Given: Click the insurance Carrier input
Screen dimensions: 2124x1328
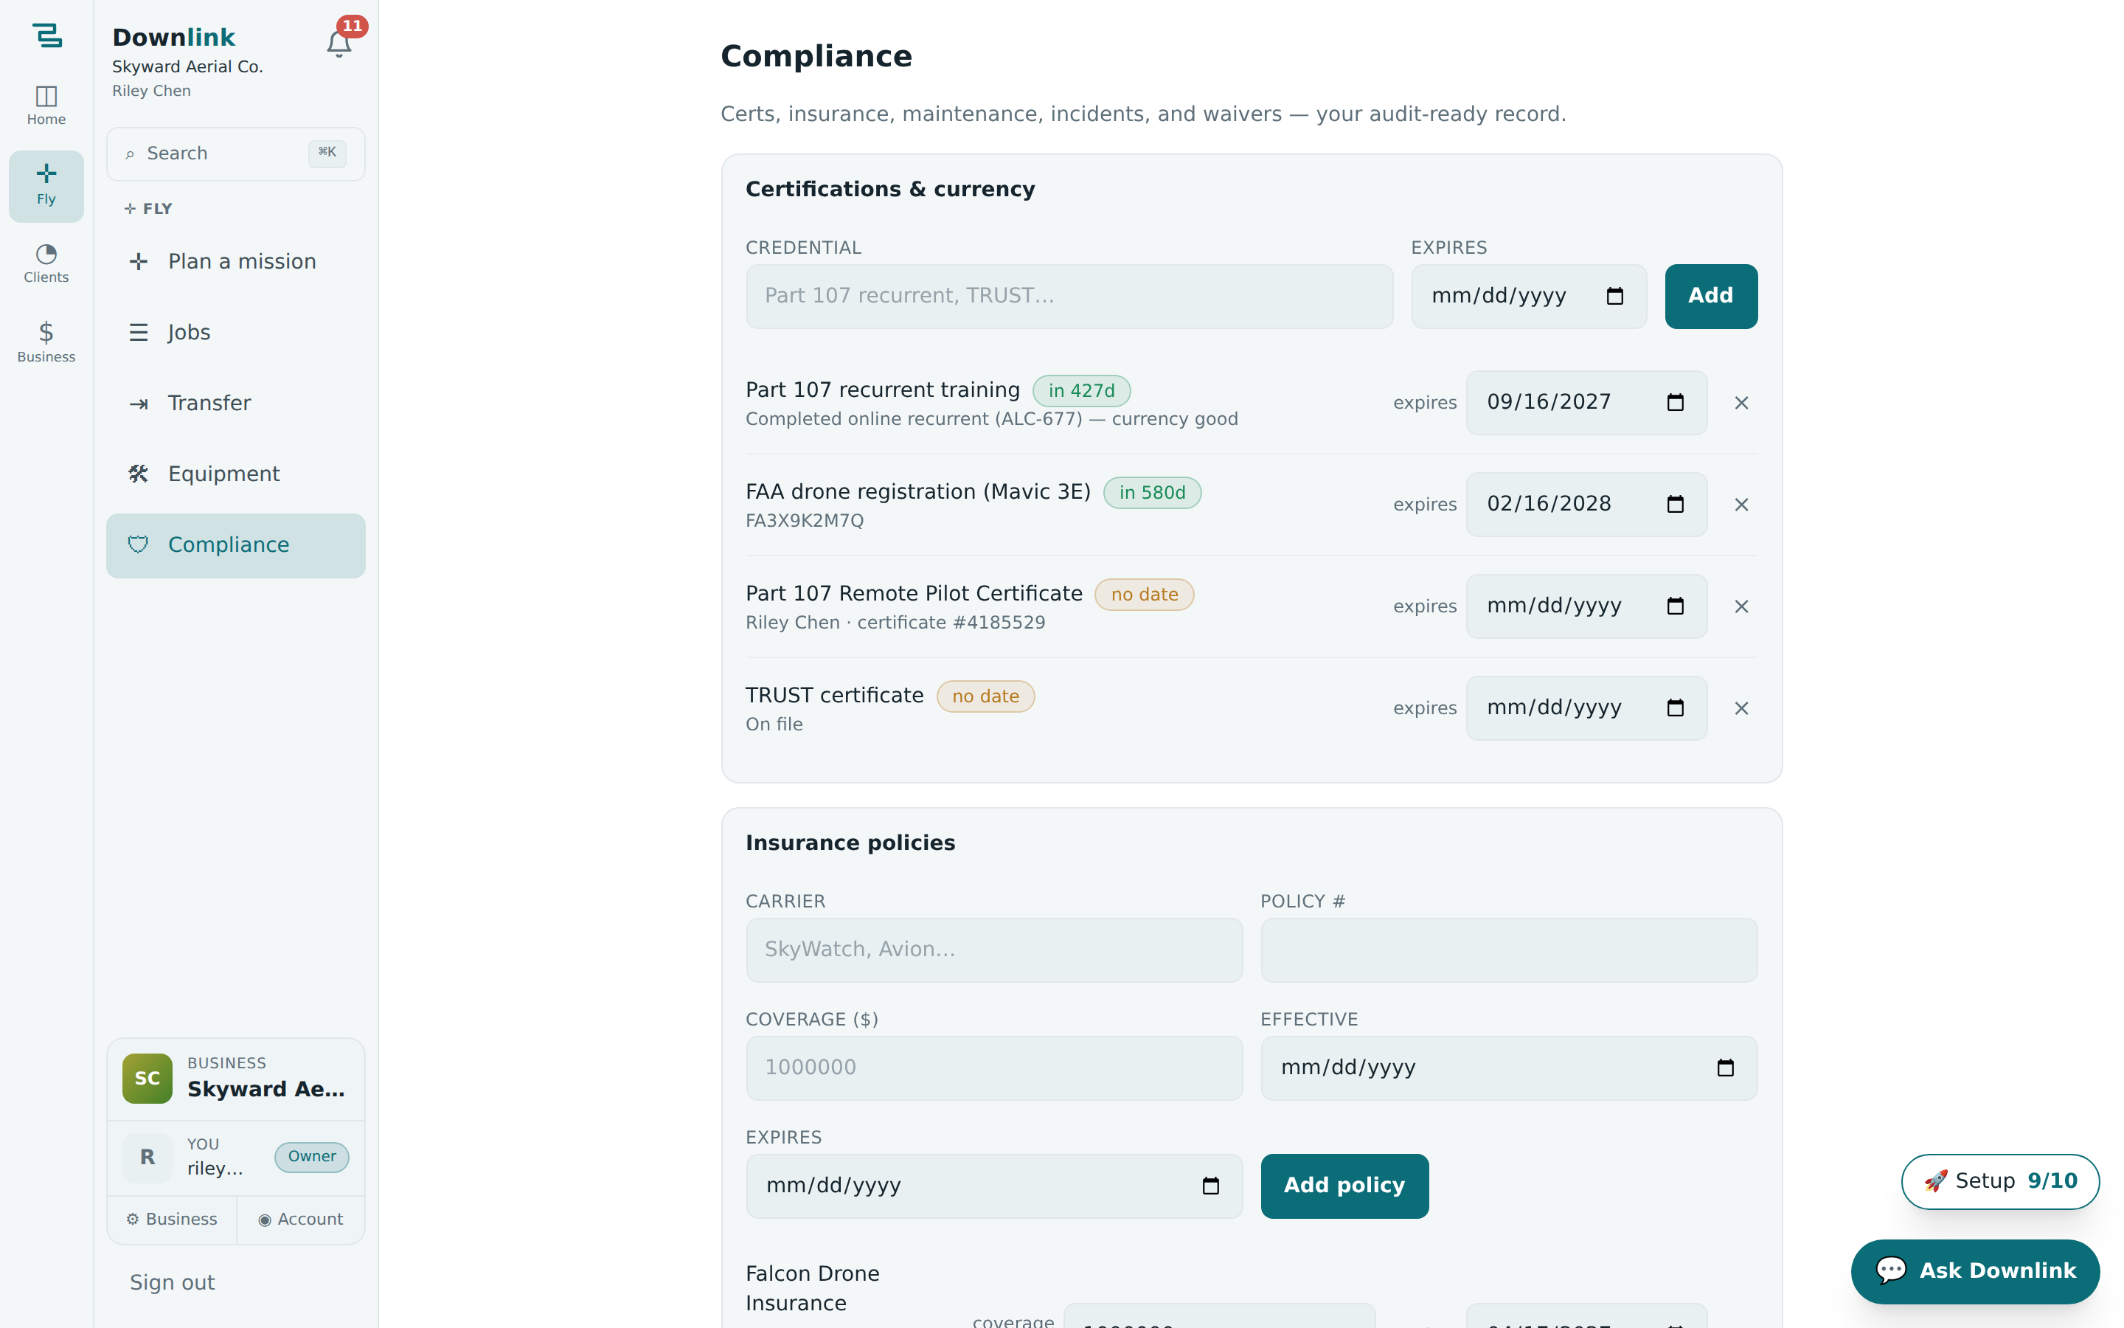Looking at the screenshot, I should click(x=993, y=950).
